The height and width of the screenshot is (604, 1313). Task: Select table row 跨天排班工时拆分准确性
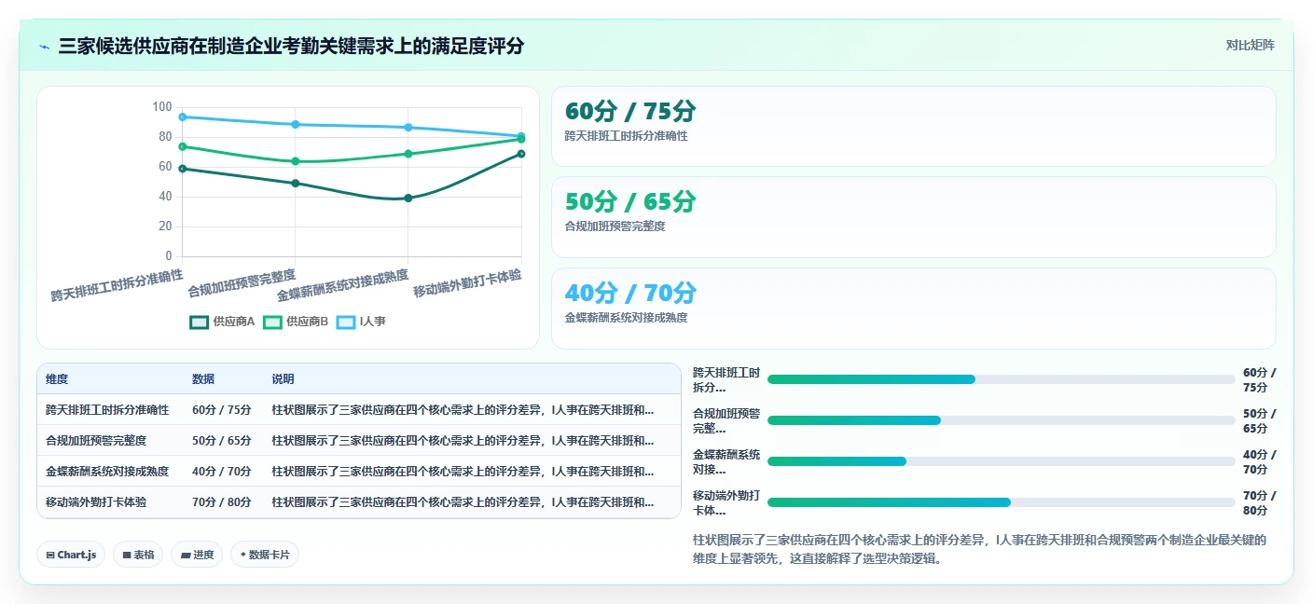(359, 409)
